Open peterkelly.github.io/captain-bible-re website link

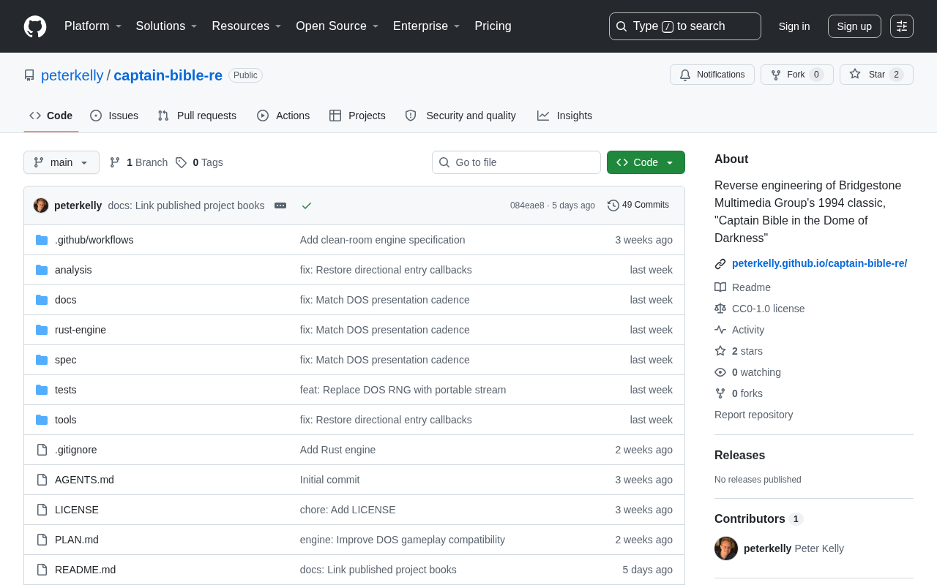tap(819, 263)
